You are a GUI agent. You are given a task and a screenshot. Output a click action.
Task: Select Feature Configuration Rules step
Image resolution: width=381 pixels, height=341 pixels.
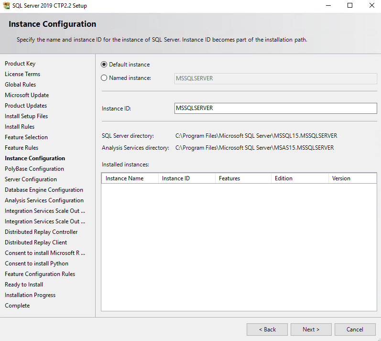pyautogui.click(x=40, y=274)
